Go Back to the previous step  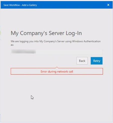coord(82,61)
